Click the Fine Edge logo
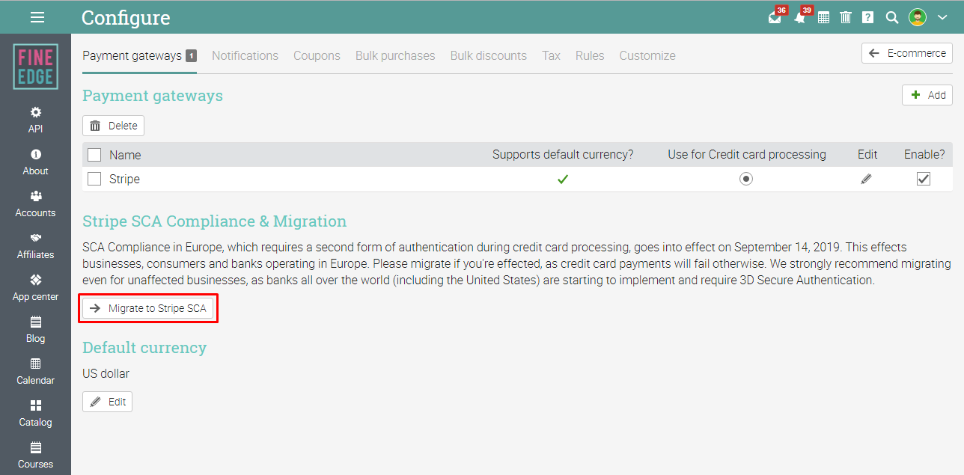Image resolution: width=964 pixels, height=475 pixels. [35, 67]
